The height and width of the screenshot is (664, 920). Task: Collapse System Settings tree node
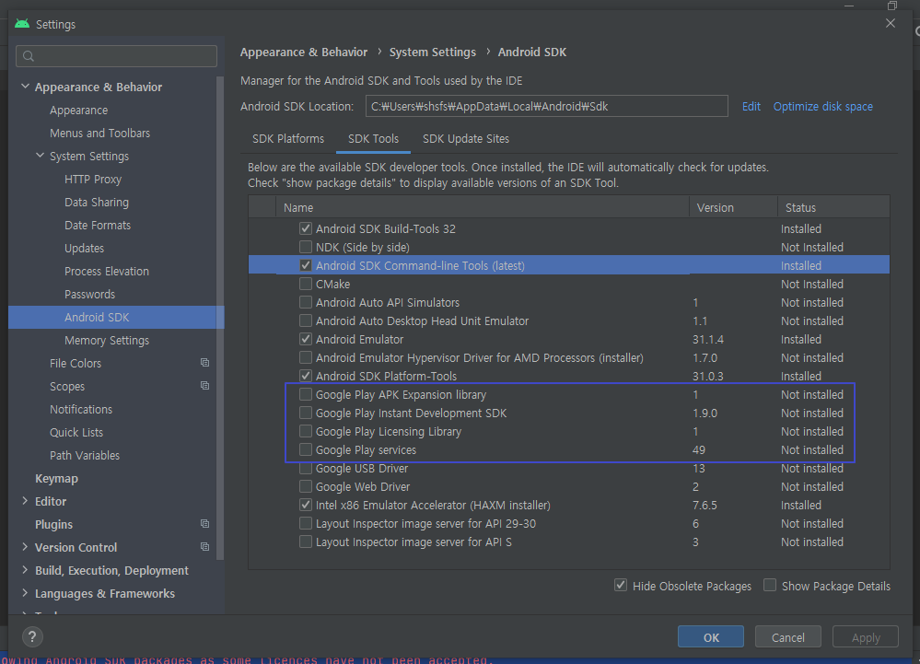tap(40, 156)
